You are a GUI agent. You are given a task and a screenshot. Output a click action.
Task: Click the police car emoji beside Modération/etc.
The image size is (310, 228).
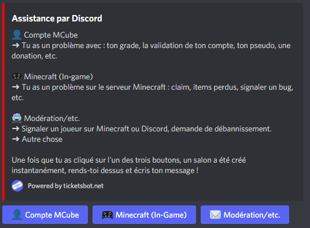(17, 118)
